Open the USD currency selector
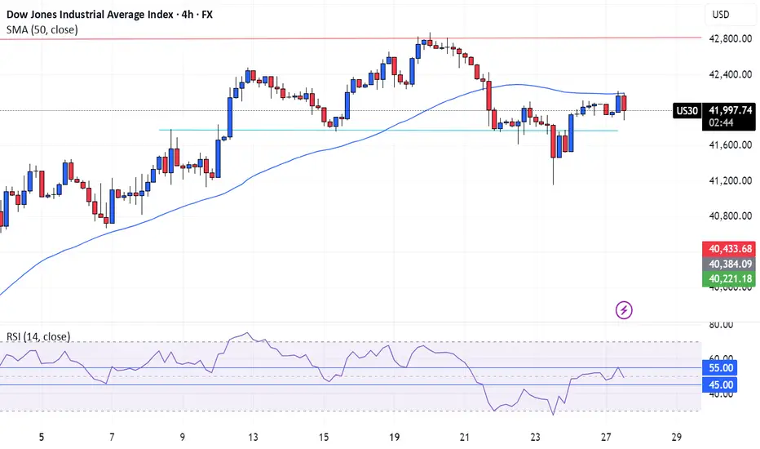The height and width of the screenshot is (449, 760). [x=720, y=14]
